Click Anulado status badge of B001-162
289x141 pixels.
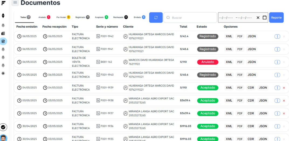[x=208, y=62]
